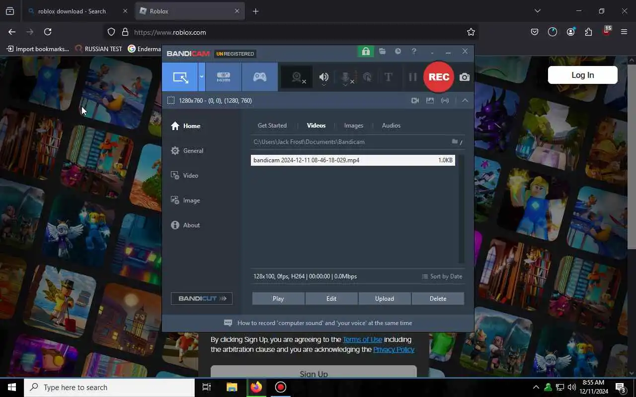Open RUSSIAN TEST bookmark
The height and width of the screenshot is (397, 636).
pos(98,49)
